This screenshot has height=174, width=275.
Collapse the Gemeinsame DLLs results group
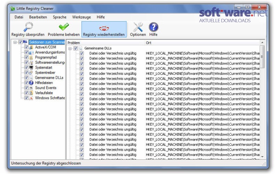[70, 48]
